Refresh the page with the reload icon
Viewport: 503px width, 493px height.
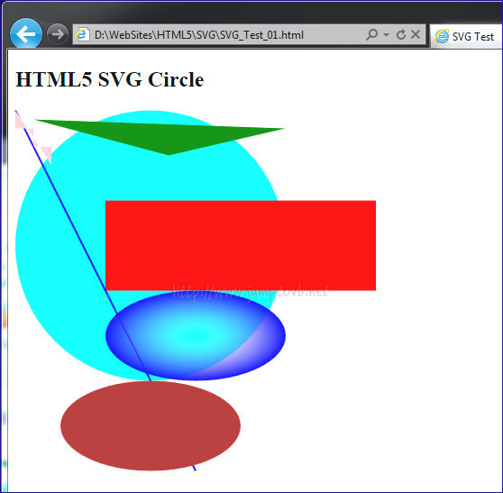[x=401, y=34]
